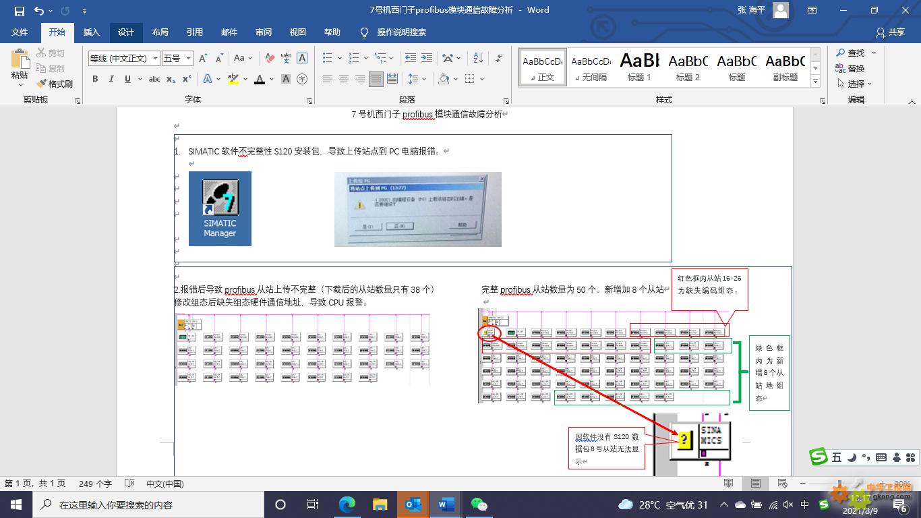Undo the last action
The width and height of the screenshot is (921, 518).
(39, 11)
